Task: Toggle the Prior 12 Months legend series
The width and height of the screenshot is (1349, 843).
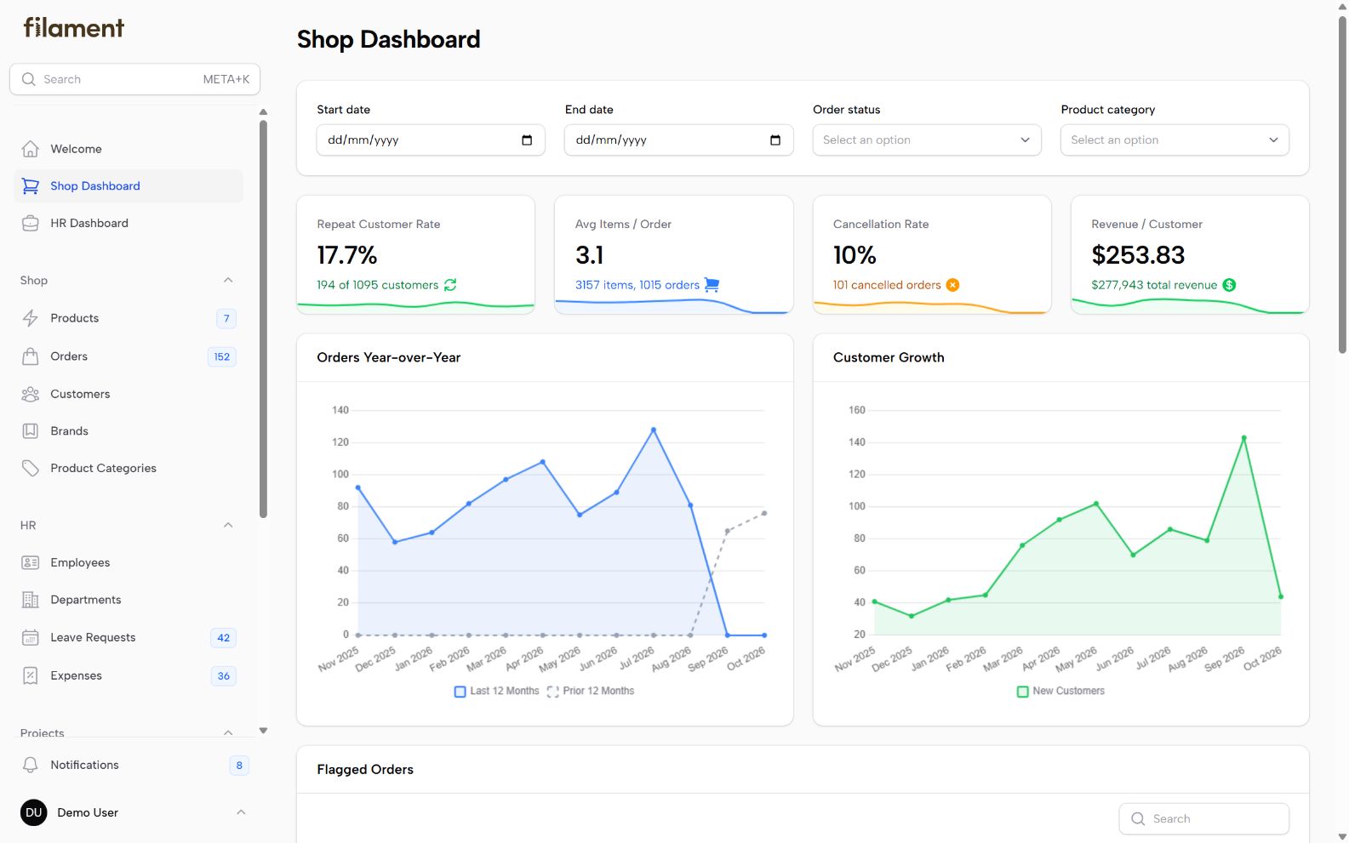Action: pos(591,692)
